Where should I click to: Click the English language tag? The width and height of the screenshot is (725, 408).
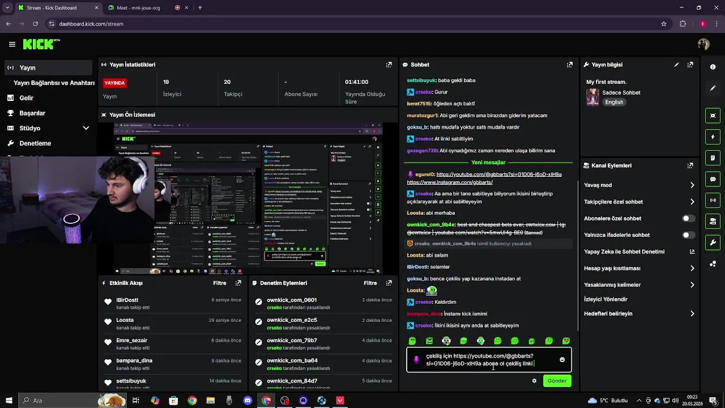pyautogui.click(x=614, y=102)
